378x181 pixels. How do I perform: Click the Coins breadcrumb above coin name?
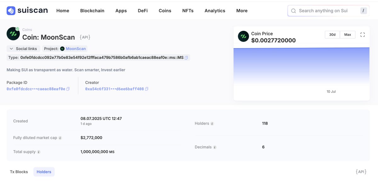[27, 30]
